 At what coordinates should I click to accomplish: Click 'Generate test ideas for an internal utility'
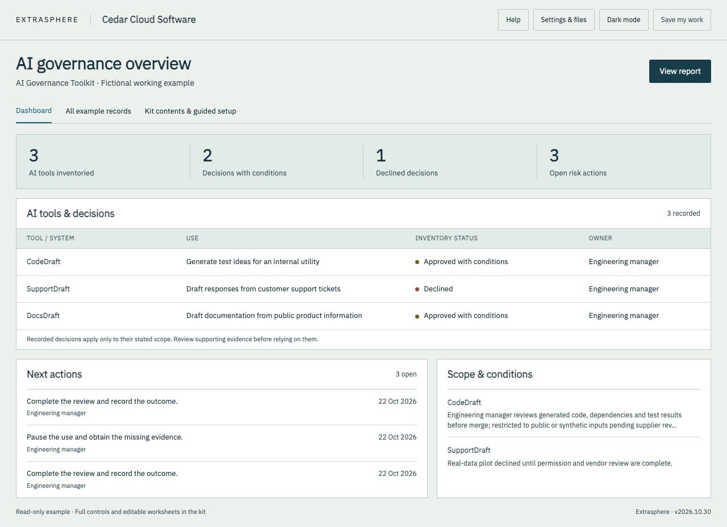click(253, 262)
